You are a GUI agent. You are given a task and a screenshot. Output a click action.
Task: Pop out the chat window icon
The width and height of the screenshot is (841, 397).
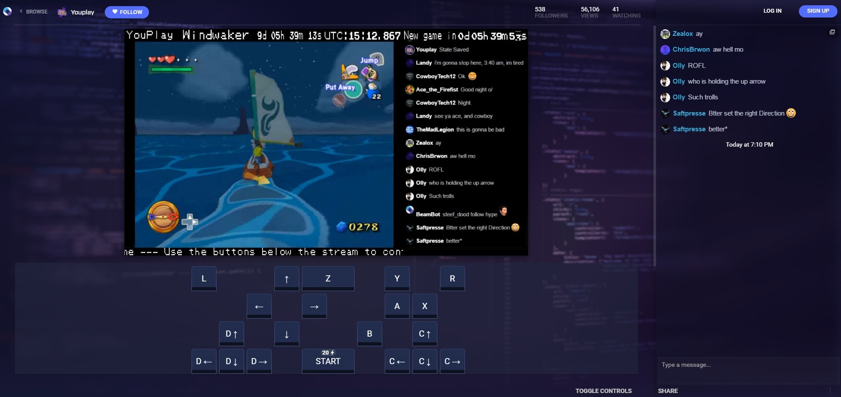832,32
